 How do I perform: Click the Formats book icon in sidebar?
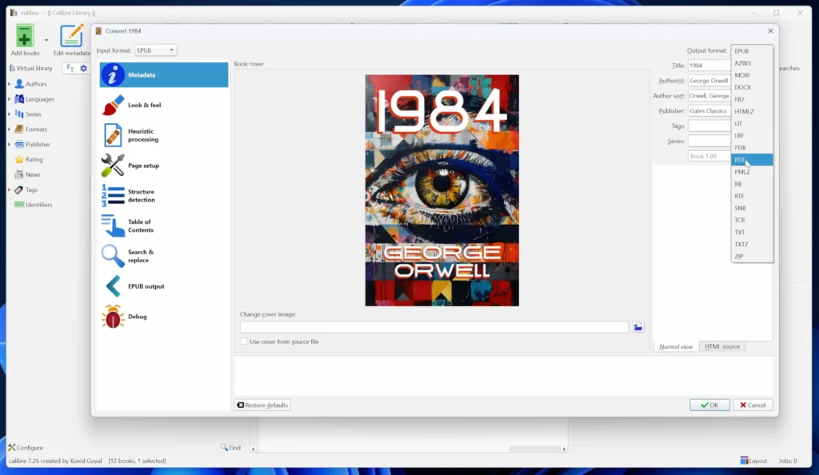[x=19, y=129]
